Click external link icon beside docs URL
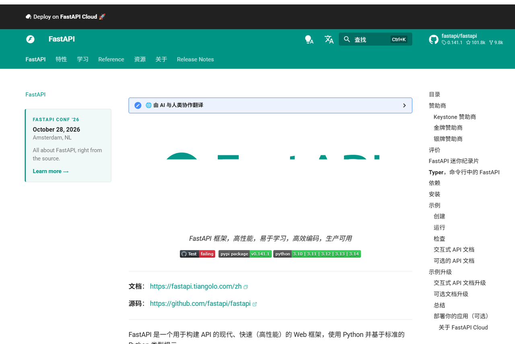Image resolution: width=515 pixels, height=344 pixels. coord(246,287)
